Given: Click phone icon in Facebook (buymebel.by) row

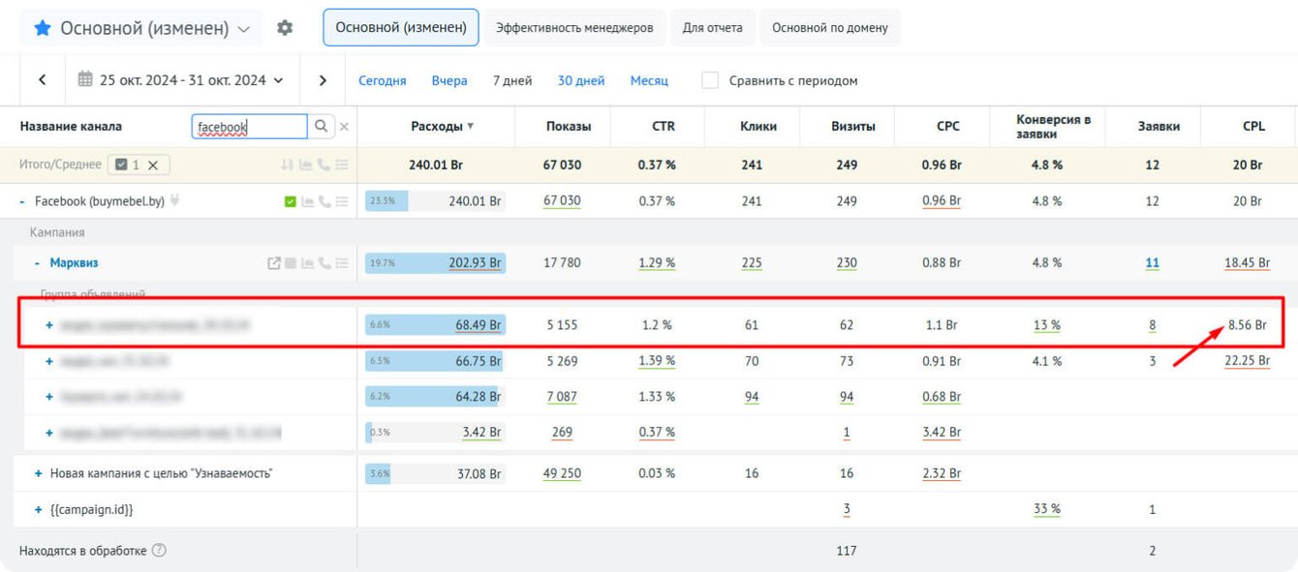Looking at the screenshot, I should (x=324, y=201).
